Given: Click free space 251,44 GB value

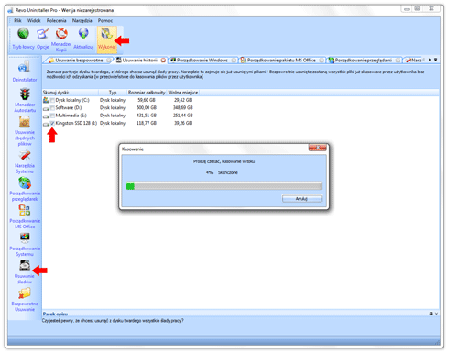Looking at the screenshot, I should pyautogui.click(x=183, y=116).
